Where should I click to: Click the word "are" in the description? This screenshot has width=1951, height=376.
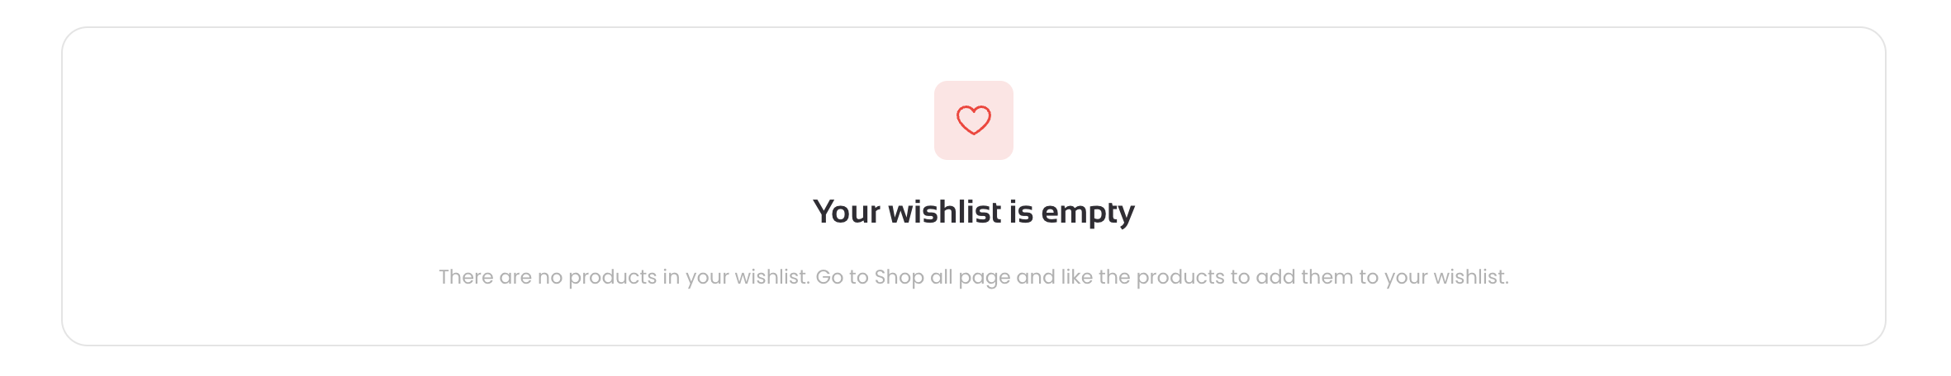click(x=516, y=278)
